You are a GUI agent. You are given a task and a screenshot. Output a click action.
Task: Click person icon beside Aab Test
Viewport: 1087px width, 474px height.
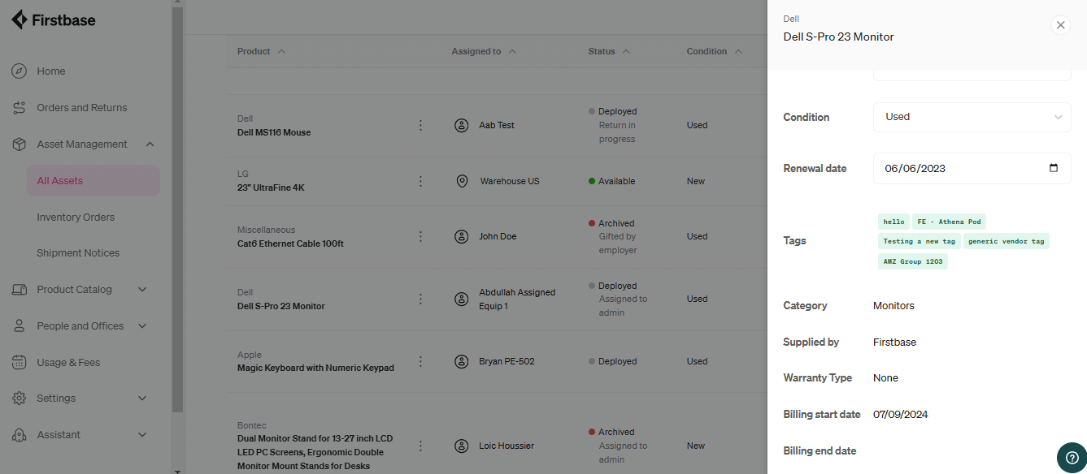462,125
